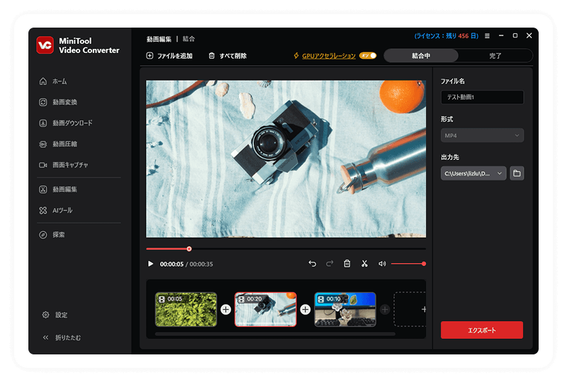This screenshot has height=382, width=567.
Task: Select the 00:10 desk clip
Action: (345, 309)
